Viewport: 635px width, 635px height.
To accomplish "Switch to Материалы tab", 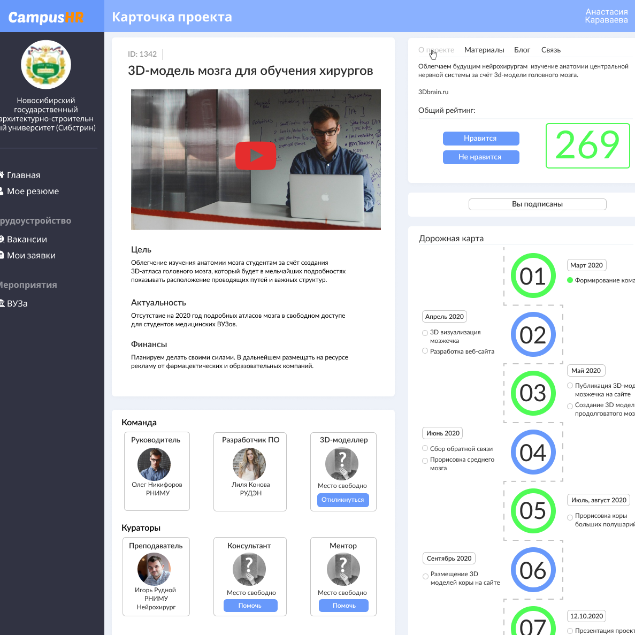I will 484,50.
